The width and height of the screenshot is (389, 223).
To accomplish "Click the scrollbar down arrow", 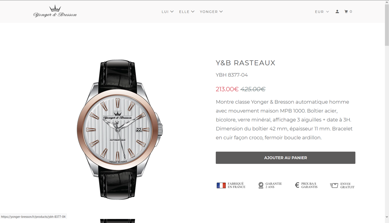I will (x=387, y=217).
